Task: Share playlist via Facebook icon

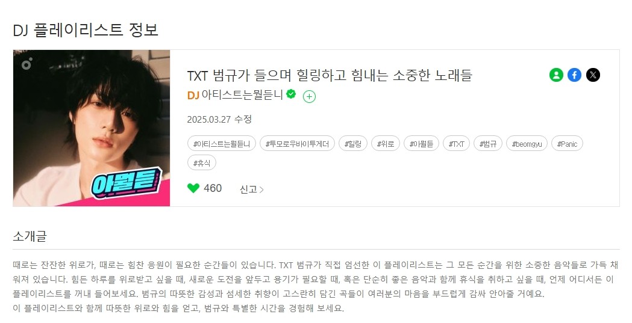Action: pyautogui.click(x=574, y=75)
